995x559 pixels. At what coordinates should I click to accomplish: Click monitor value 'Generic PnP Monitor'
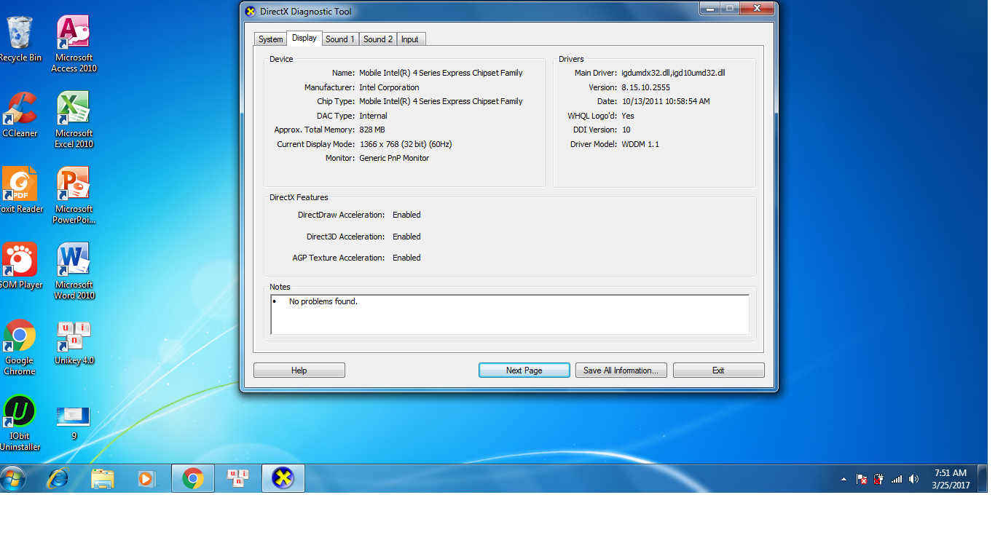pos(394,158)
